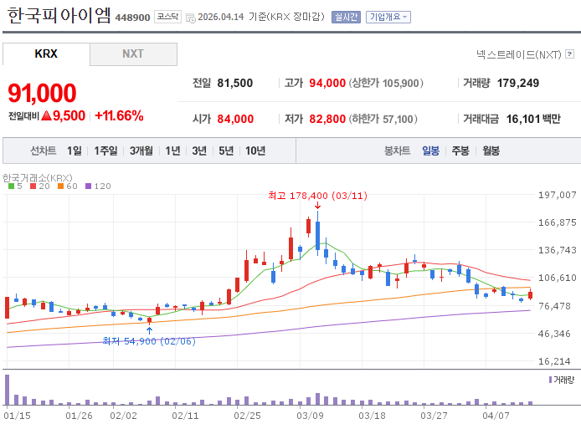Screen dimensions: 581x429
Task: Click the orange 60-day moving average swatch
Action: [x=61, y=186]
